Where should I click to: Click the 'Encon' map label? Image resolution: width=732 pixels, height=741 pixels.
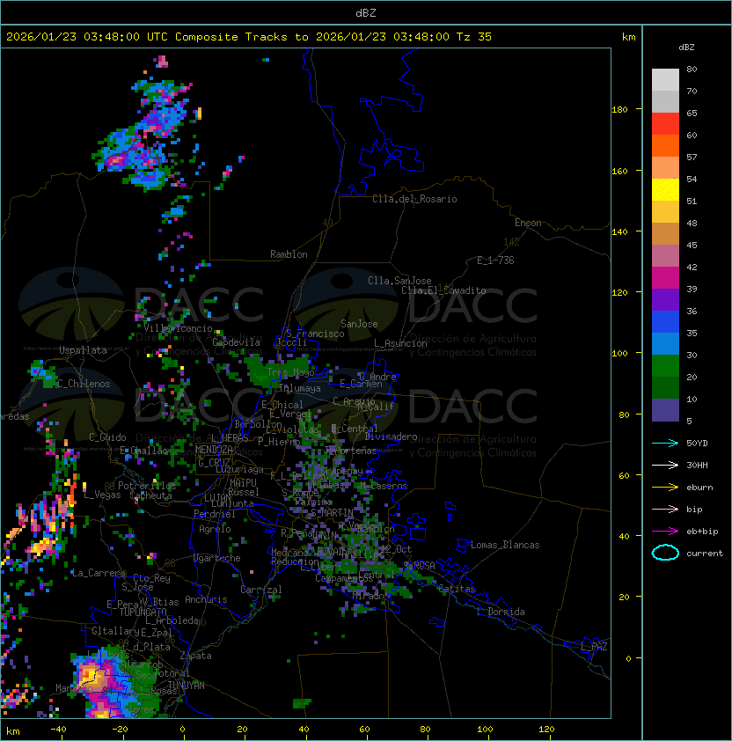point(528,223)
